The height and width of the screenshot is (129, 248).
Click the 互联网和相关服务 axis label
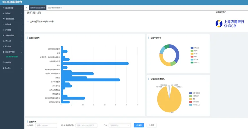point(54,49)
